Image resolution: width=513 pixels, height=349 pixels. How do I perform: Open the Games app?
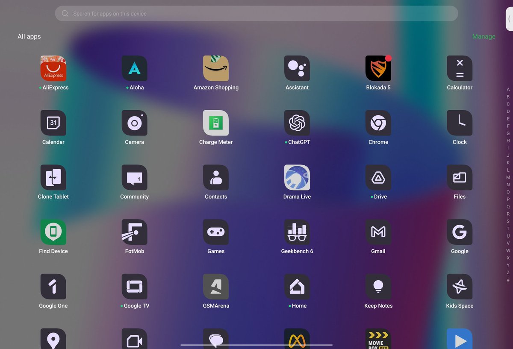[x=216, y=232]
